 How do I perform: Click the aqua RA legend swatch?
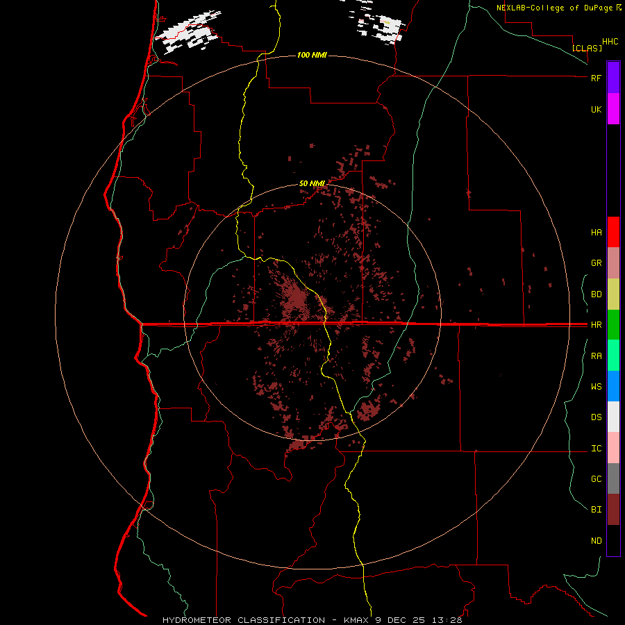[x=613, y=356]
